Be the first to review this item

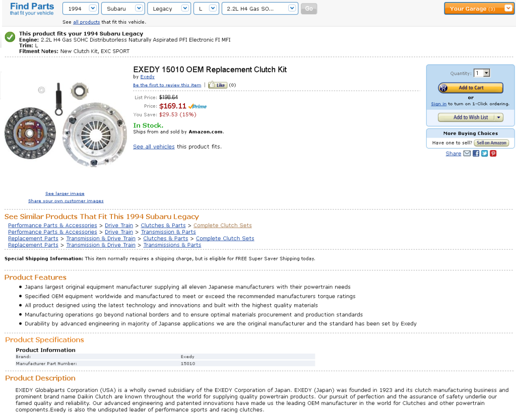click(x=167, y=85)
